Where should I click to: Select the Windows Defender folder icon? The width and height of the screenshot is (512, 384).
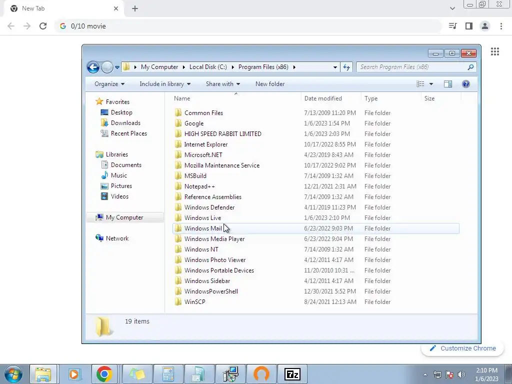tap(178, 207)
